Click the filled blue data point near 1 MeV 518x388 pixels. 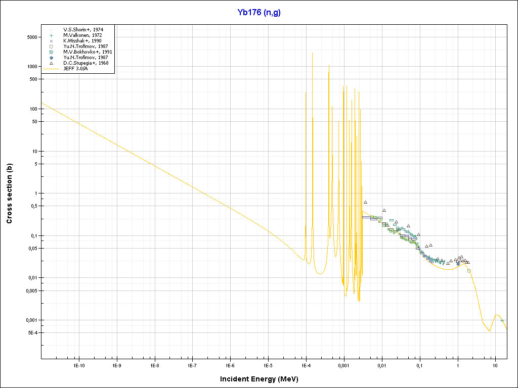point(458,264)
